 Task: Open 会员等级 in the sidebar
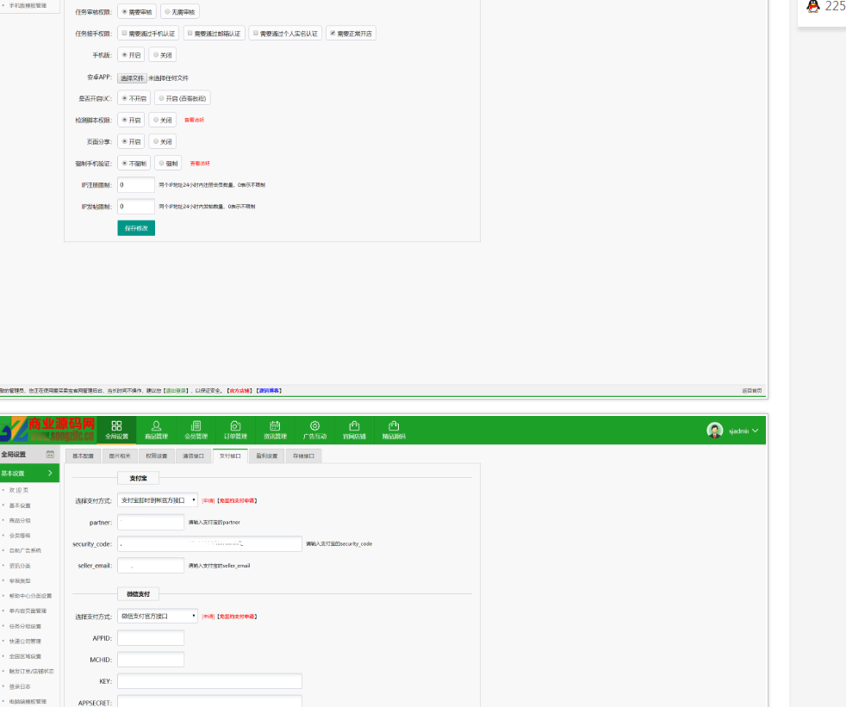(20, 536)
